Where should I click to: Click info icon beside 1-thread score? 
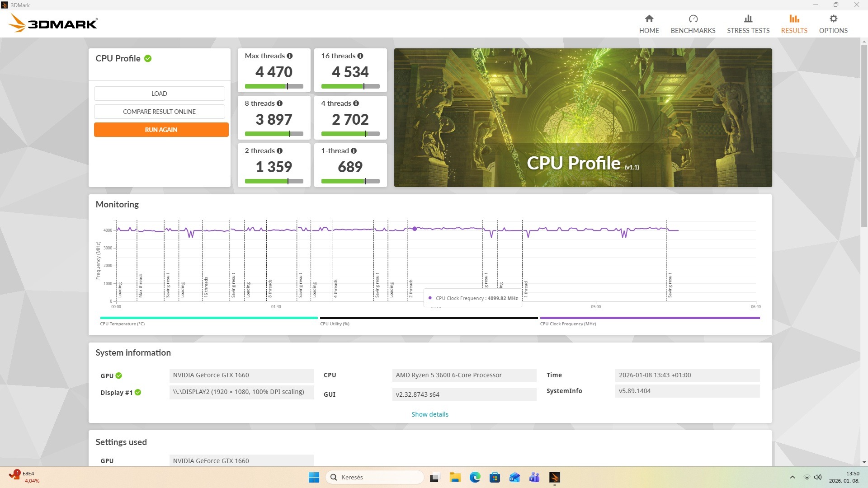(x=354, y=151)
